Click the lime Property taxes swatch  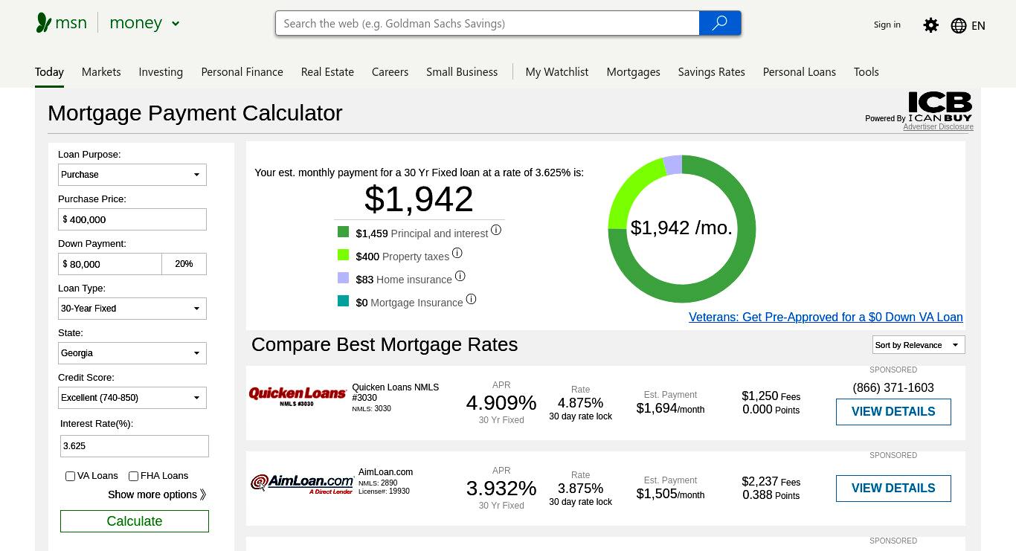tap(343, 255)
